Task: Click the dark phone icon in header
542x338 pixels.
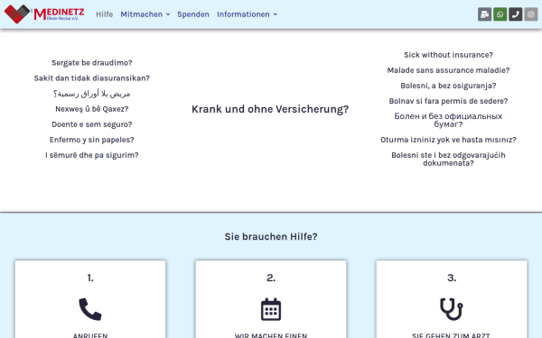Action: point(516,14)
